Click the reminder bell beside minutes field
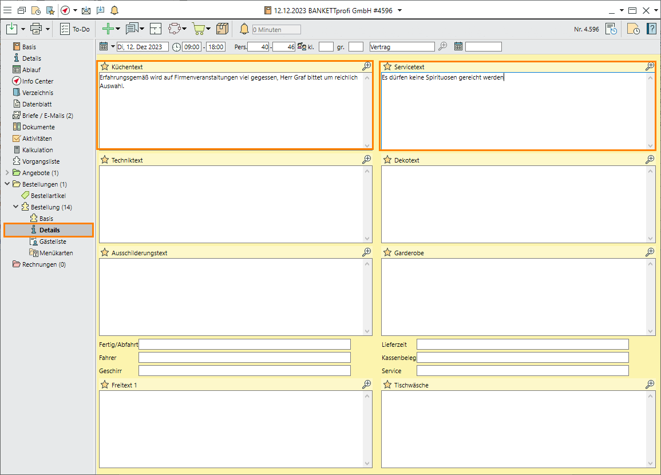This screenshot has height=475, width=661. click(244, 29)
